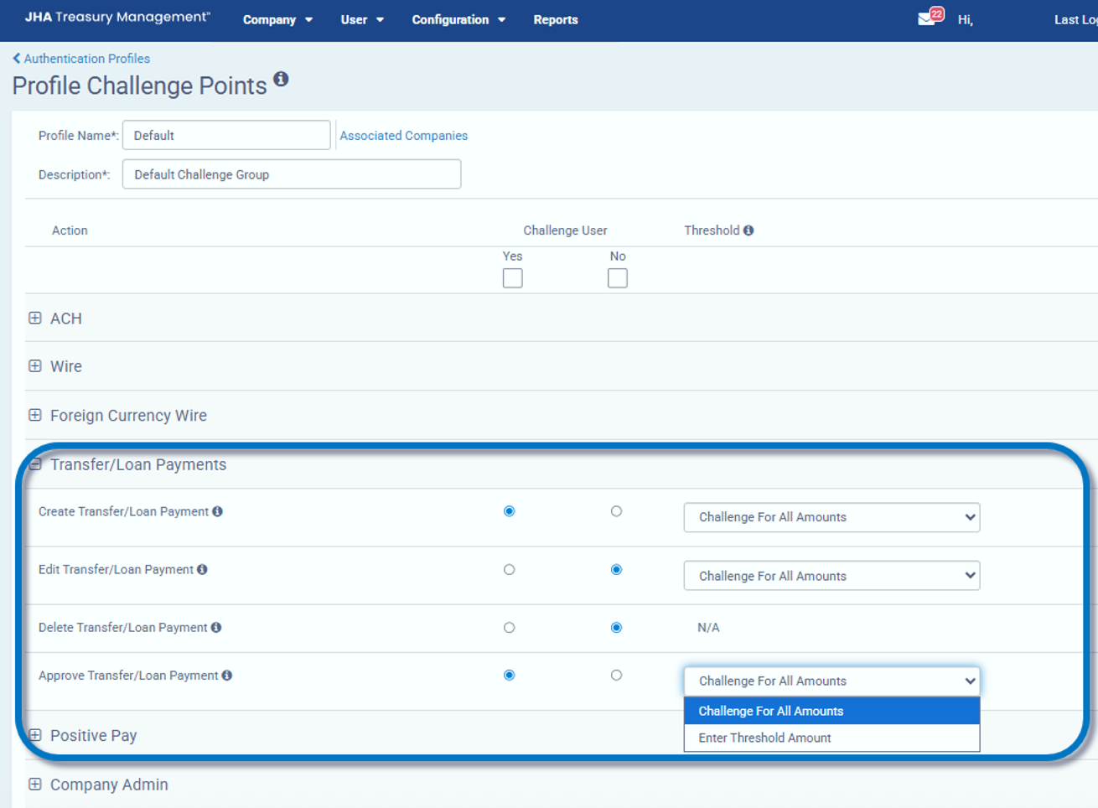Click info icon next to Create Transfer/Loan Payment
This screenshot has width=1098, height=808.
[218, 511]
